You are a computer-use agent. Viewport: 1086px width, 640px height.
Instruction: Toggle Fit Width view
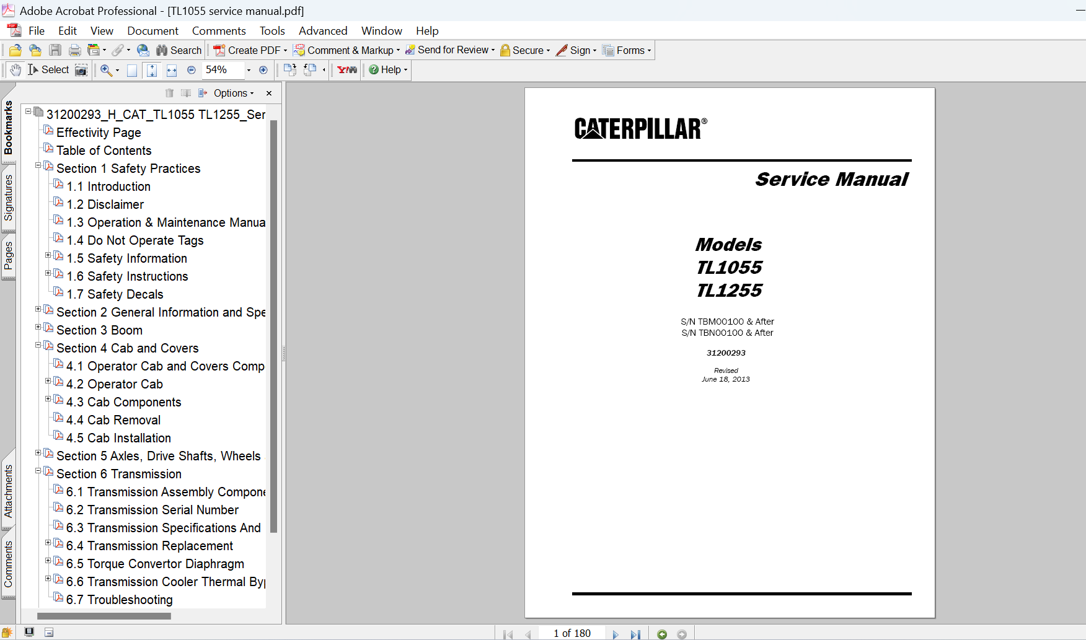point(172,70)
